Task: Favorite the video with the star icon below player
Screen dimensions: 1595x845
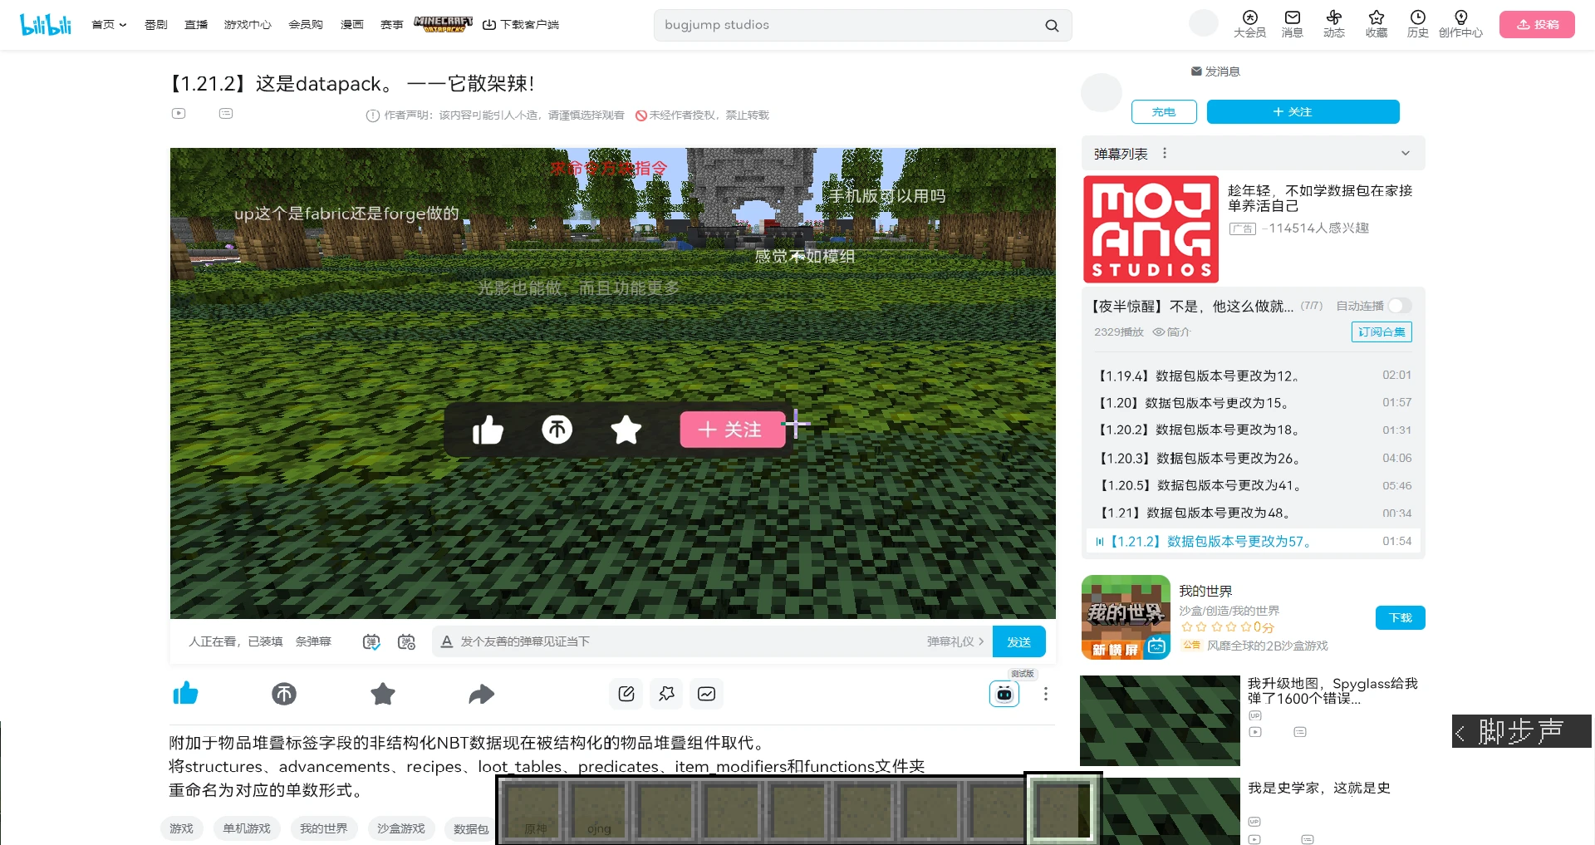Action: point(383,694)
